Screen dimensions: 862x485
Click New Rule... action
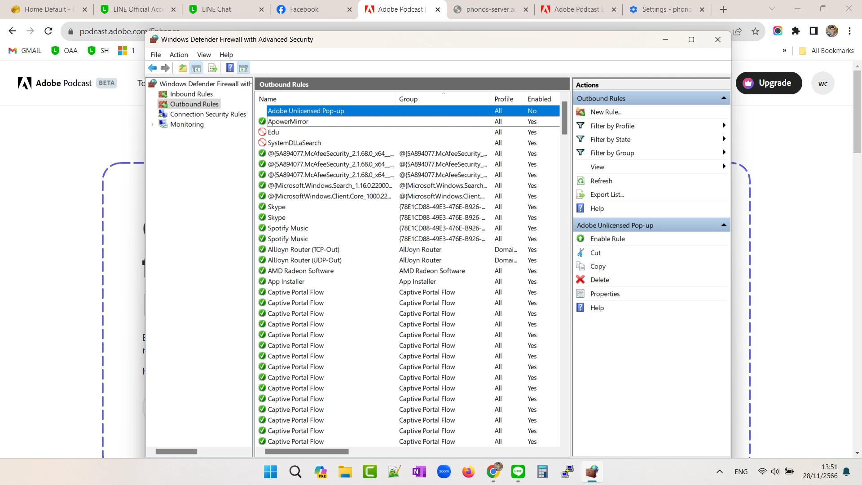pyautogui.click(x=606, y=112)
